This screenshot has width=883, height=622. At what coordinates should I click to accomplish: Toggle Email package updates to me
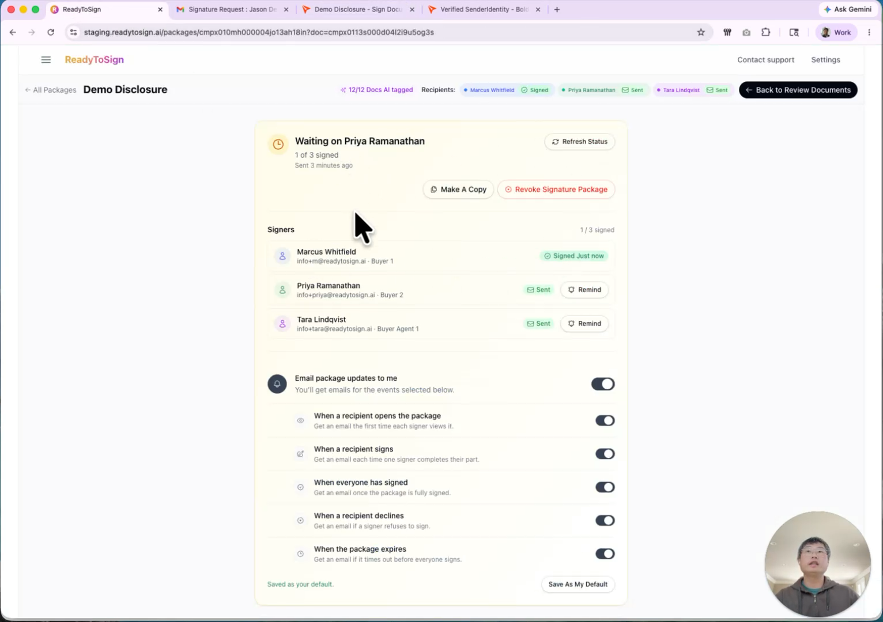(603, 384)
